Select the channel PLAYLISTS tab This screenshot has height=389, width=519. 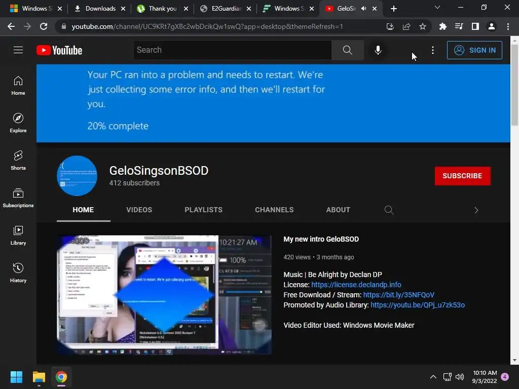click(x=204, y=210)
